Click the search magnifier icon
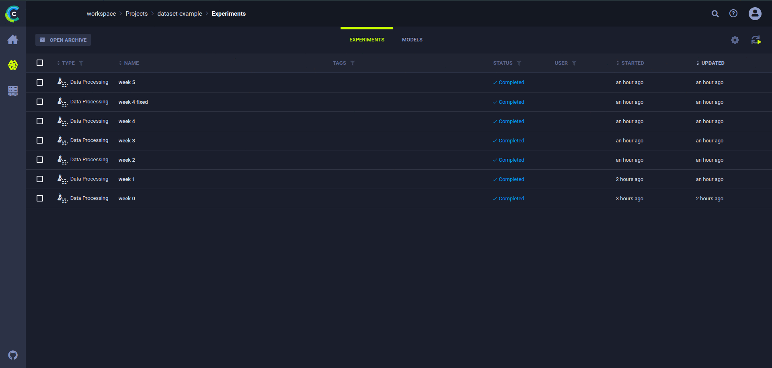The width and height of the screenshot is (772, 368). point(715,14)
